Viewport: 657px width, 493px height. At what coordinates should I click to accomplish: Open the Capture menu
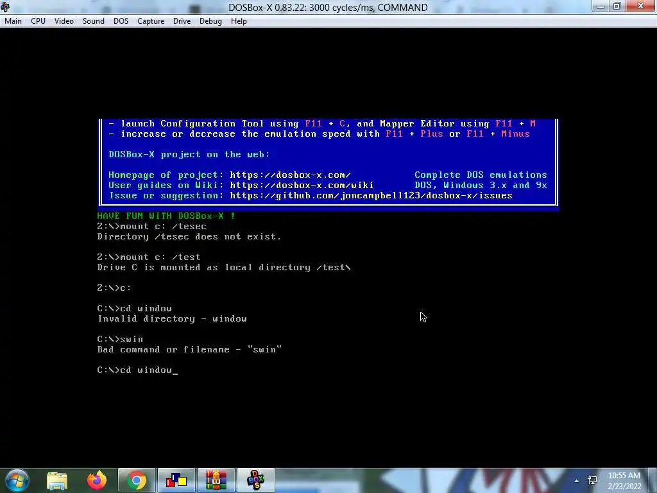click(151, 21)
